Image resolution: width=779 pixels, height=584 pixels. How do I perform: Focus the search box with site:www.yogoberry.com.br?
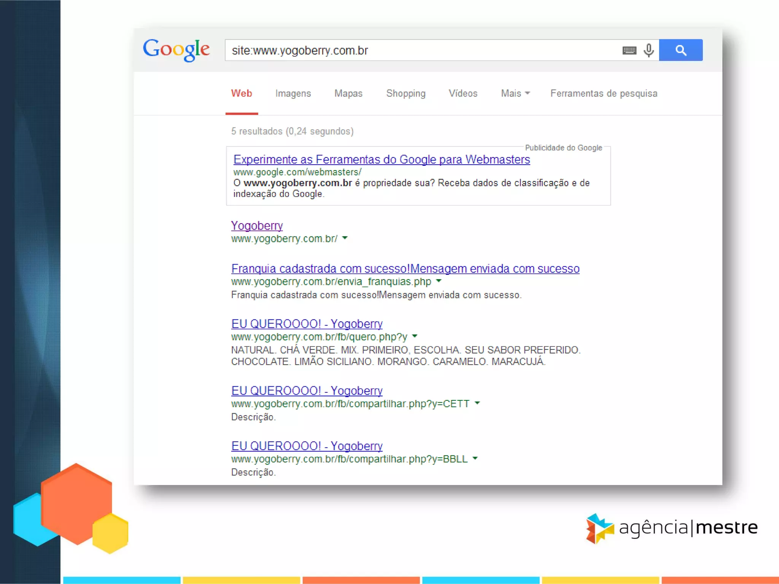pyautogui.click(x=418, y=51)
